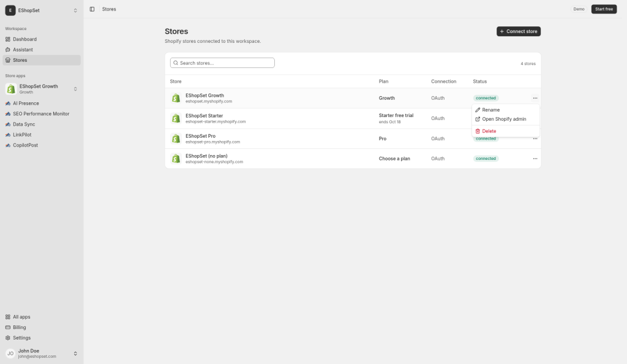Click the All apps grid icon
This screenshot has height=364, width=627.
[x=7, y=317]
